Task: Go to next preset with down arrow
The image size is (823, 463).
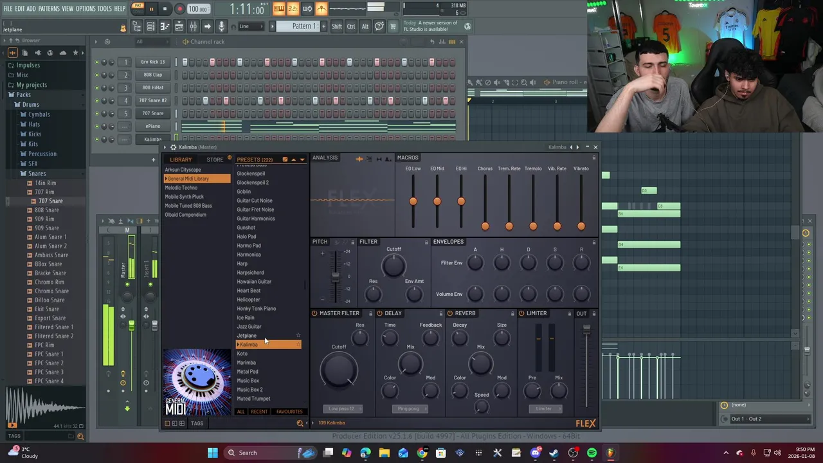Action: (x=301, y=159)
